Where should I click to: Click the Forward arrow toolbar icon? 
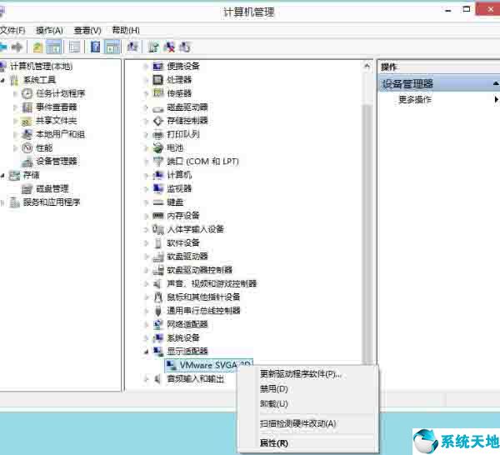[x=17, y=47]
